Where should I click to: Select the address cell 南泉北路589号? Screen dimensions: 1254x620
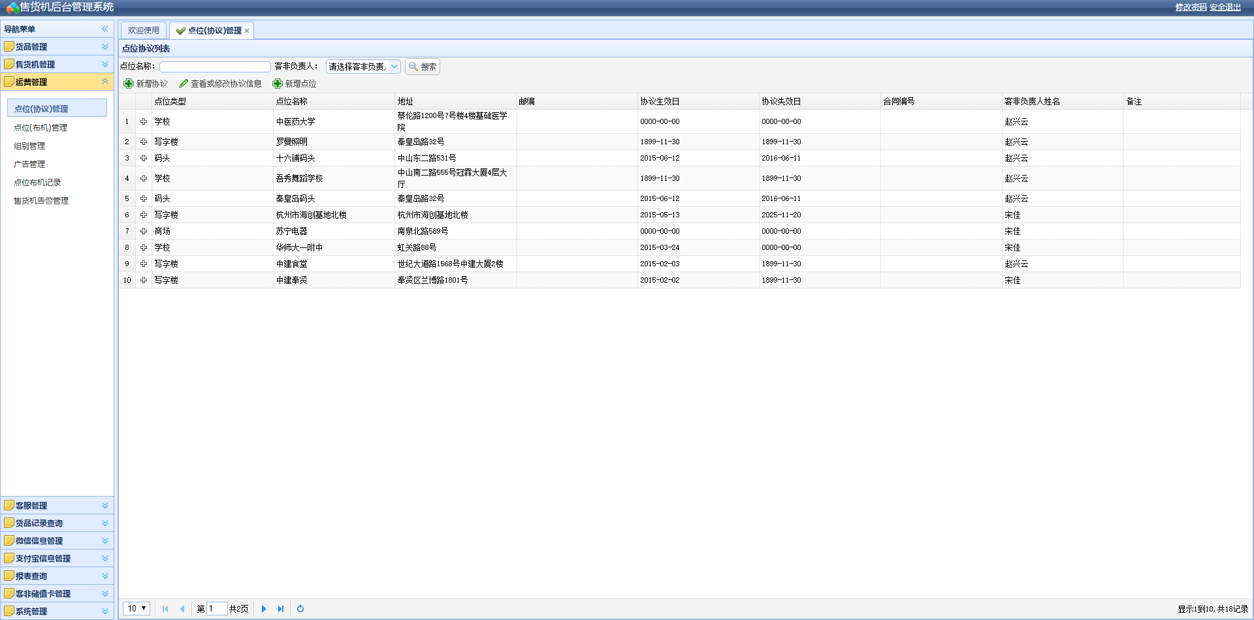(x=455, y=231)
